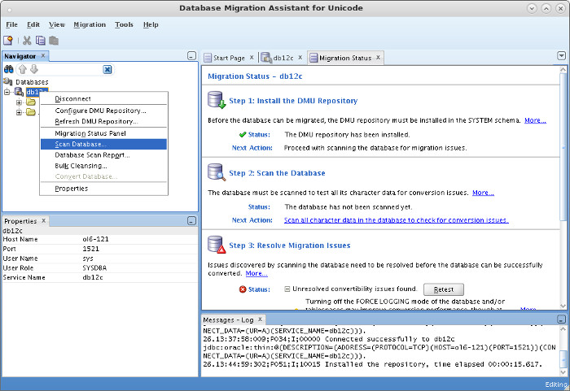
Task: Open the Help menu
Action: tap(151, 24)
